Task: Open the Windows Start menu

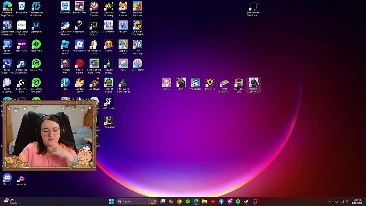Action: [112, 201]
